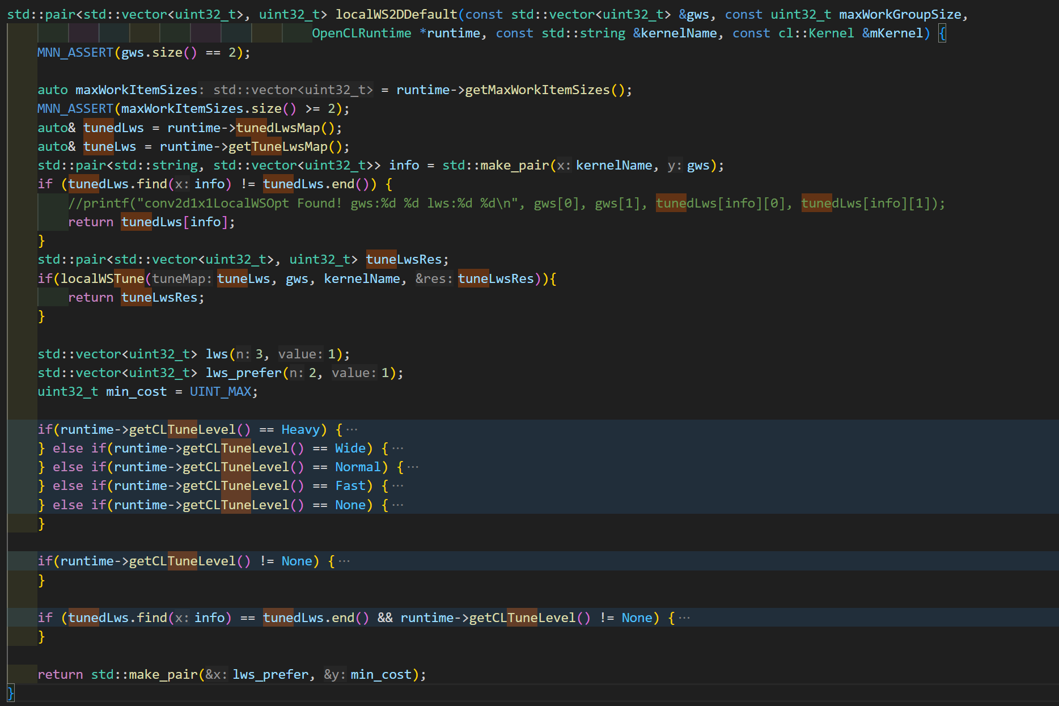This screenshot has height=706, width=1059.
Task: Expand folded block on tunedLws.end() && line
Action: (684, 618)
